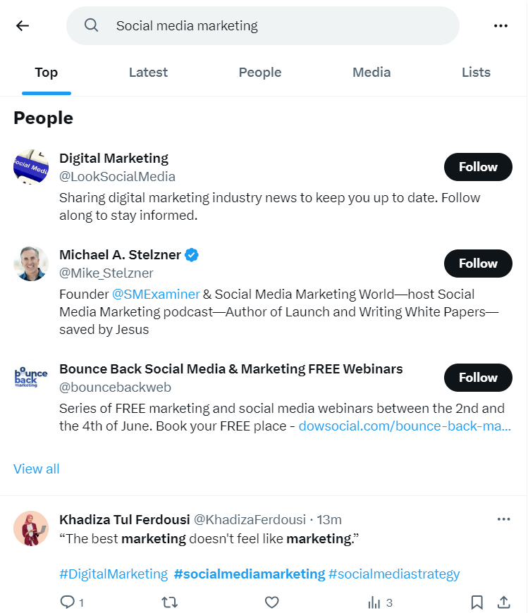Bookmark Khadiza's tweet
Screen dimensions: 528x613
pos(477,602)
